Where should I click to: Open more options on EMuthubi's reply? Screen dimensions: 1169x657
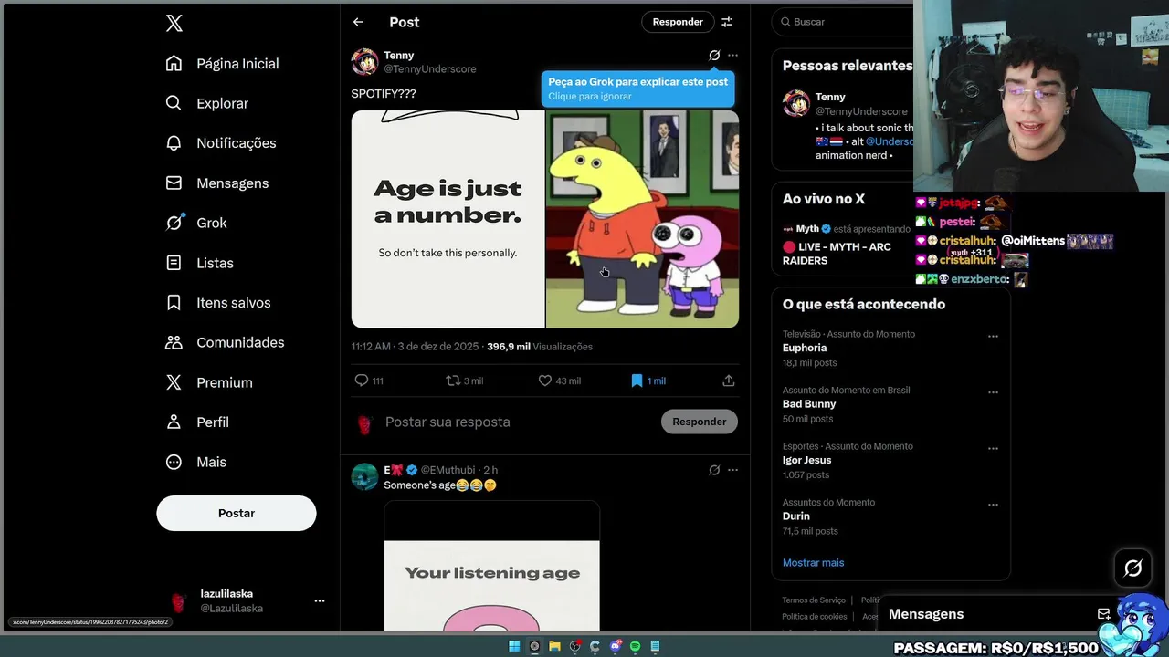click(732, 470)
